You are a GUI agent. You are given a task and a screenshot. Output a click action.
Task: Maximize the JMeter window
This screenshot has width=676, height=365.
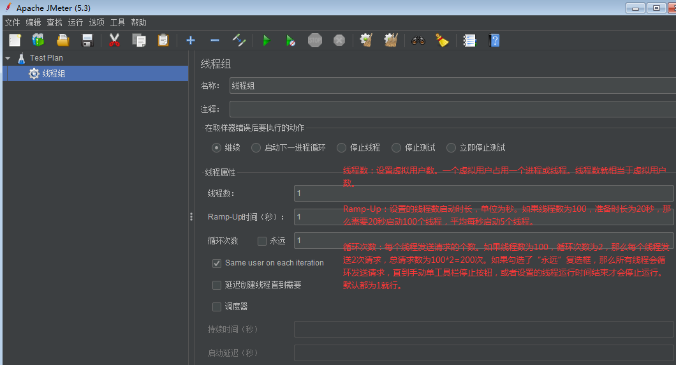[x=656, y=8]
